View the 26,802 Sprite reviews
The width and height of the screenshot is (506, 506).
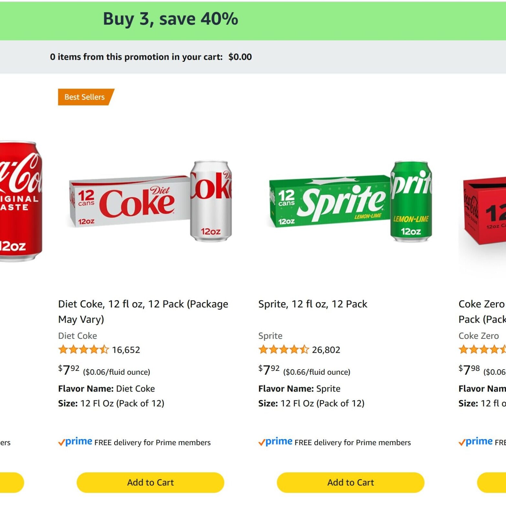[x=326, y=350]
